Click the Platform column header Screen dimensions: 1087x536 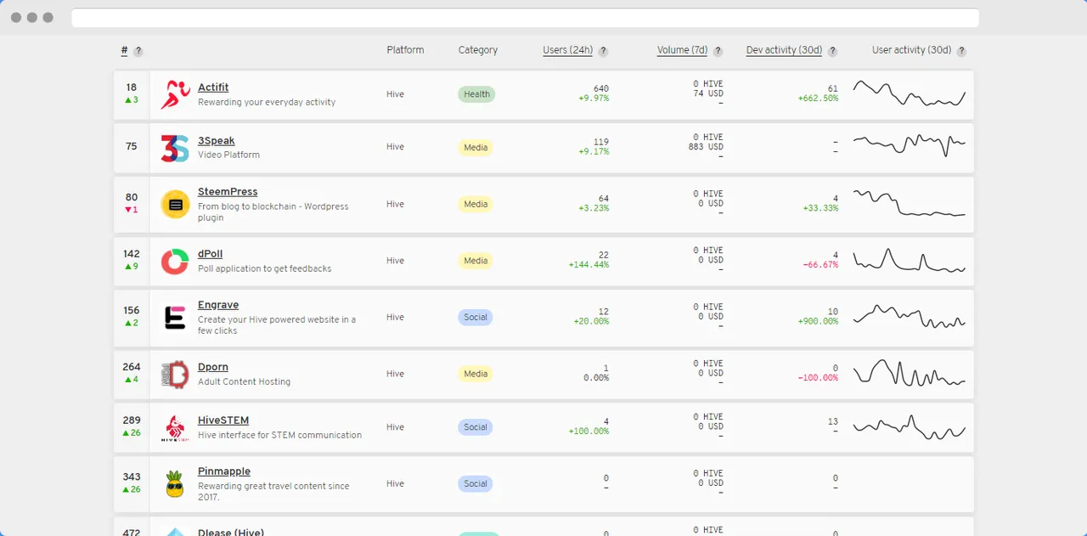[405, 50]
